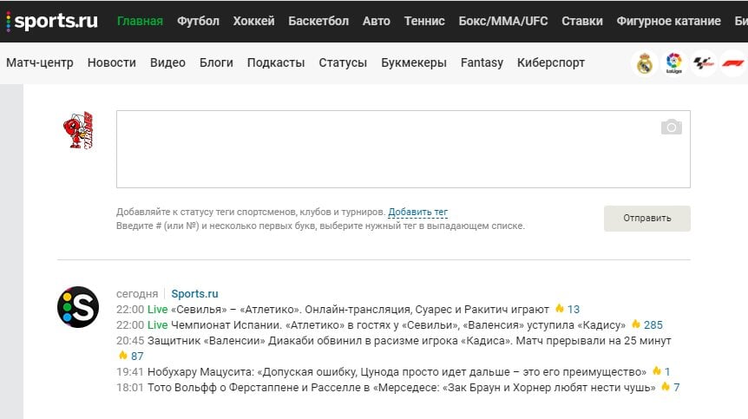This screenshot has width=748, height=419.
Task: Open the red mascot user avatar
Action: pyautogui.click(x=78, y=130)
